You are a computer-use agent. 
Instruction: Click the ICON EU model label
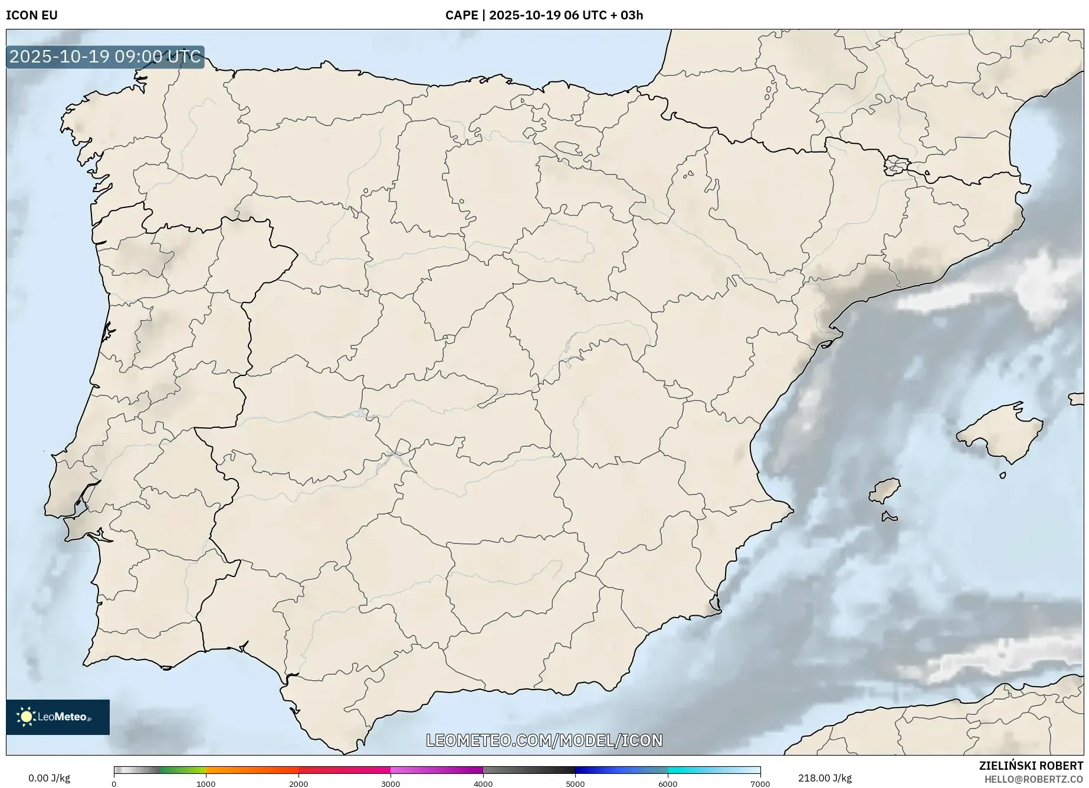(x=32, y=15)
